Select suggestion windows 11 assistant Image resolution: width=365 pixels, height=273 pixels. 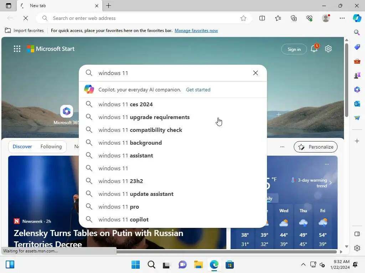(173, 155)
